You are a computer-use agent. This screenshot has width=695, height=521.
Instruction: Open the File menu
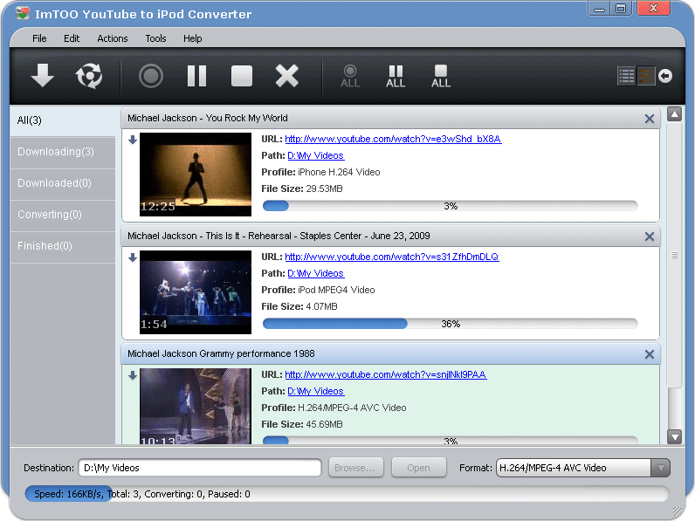tap(39, 38)
